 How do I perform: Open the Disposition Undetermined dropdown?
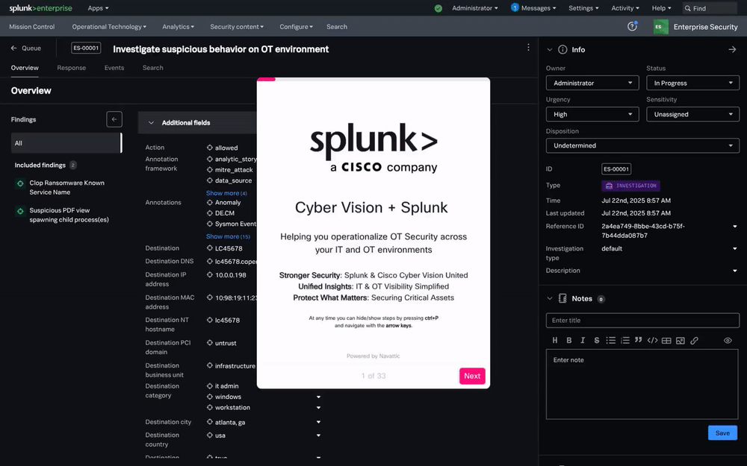(x=642, y=145)
